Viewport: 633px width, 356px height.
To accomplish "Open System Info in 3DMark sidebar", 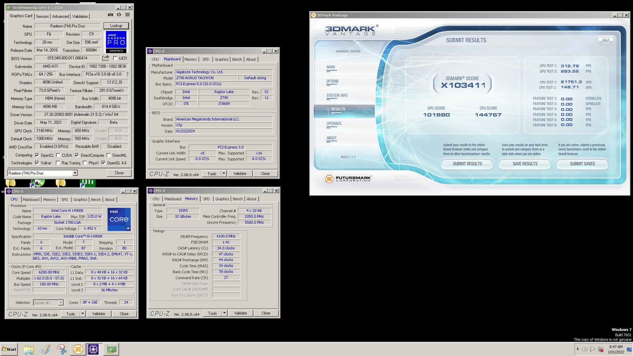I will pyautogui.click(x=337, y=95).
